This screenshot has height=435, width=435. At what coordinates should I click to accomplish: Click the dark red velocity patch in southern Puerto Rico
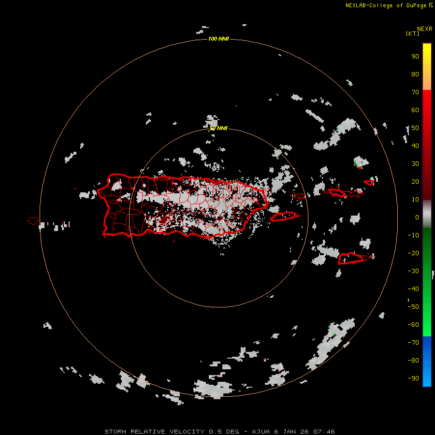164,220
